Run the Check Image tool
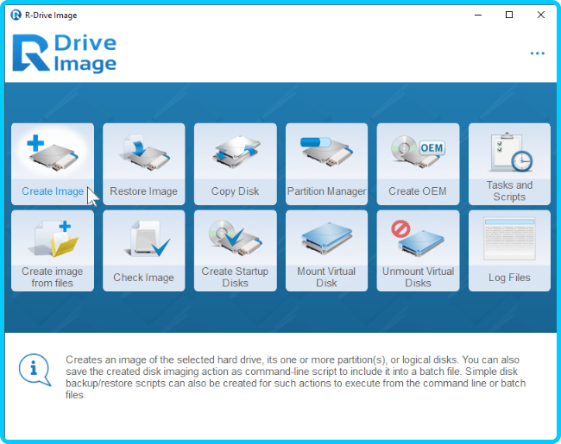The height and width of the screenshot is (444, 561). (144, 251)
